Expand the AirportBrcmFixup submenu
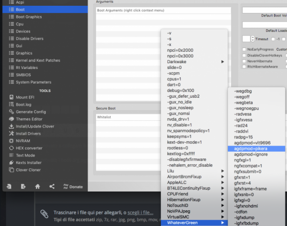The height and width of the screenshot is (226, 287). [194, 177]
